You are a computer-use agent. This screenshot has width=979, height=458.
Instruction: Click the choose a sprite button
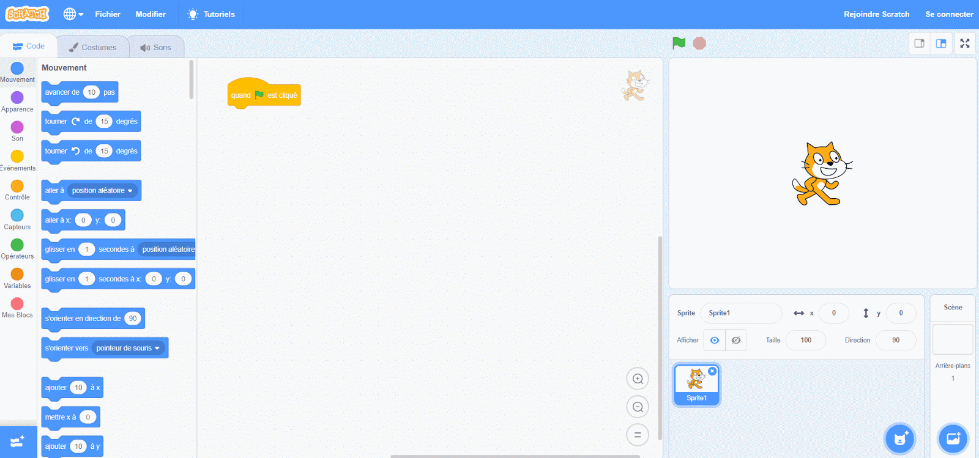899,438
